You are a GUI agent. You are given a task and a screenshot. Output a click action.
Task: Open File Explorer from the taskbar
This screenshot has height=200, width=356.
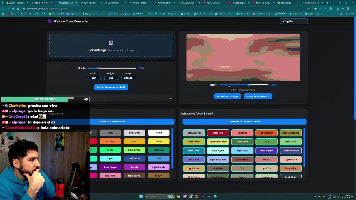tap(178, 197)
